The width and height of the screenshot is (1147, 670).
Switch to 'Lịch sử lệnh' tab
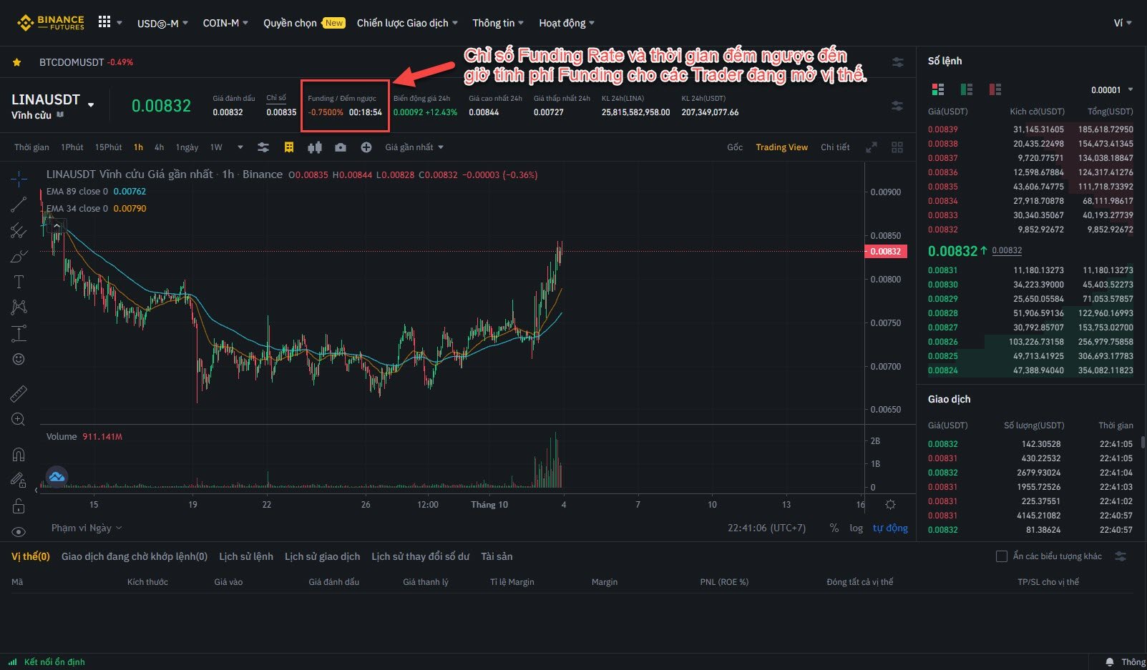(246, 556)
